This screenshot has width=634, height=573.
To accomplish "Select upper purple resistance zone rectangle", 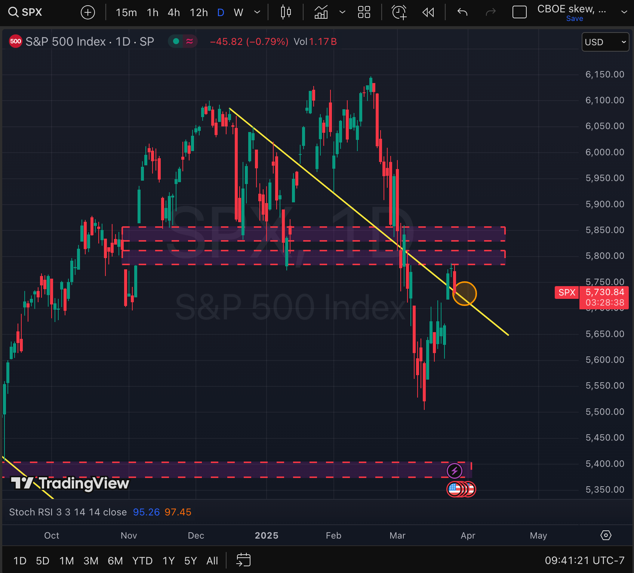I will (313, 234).
